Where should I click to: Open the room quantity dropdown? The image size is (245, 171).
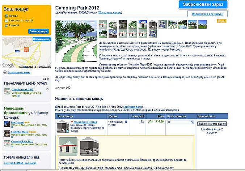click(x=181, y=122)
